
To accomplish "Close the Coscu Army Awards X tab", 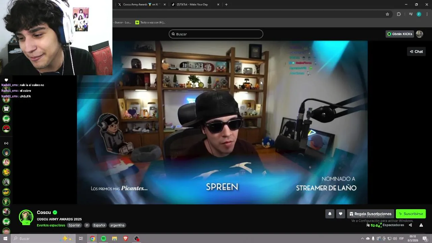I will coord(165,4).
